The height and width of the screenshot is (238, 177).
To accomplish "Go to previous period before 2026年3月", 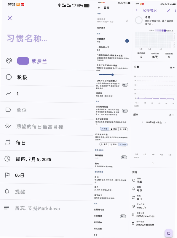I will coord(142,122).
